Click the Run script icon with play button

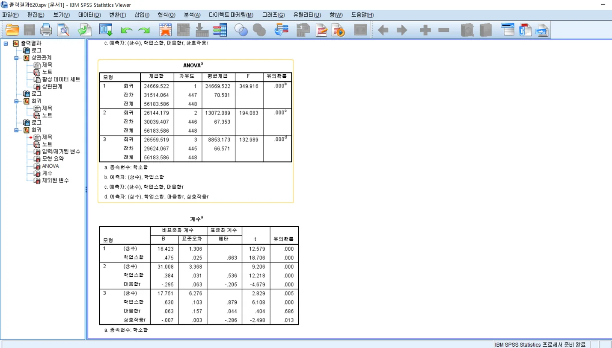(338, 30)
